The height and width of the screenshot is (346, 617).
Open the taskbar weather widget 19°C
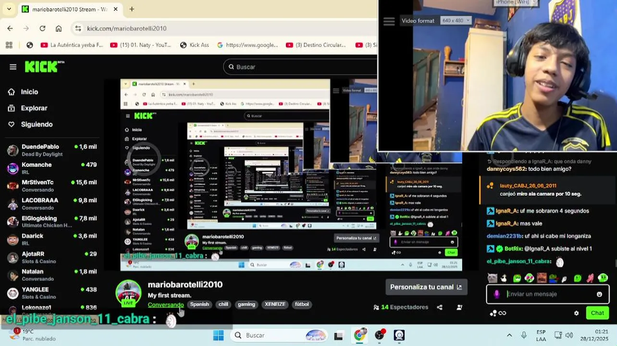click(x=32, y=335)
